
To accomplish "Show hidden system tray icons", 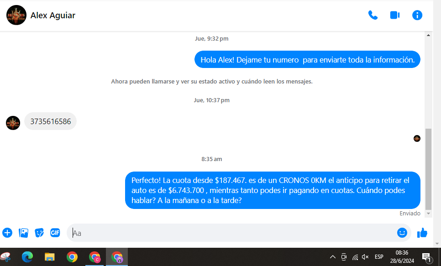I will pyautogui.click(x=332, y=257).
